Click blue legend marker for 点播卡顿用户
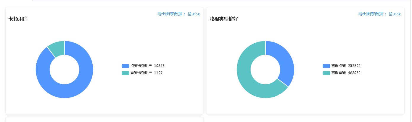 (x=125, y=66)
